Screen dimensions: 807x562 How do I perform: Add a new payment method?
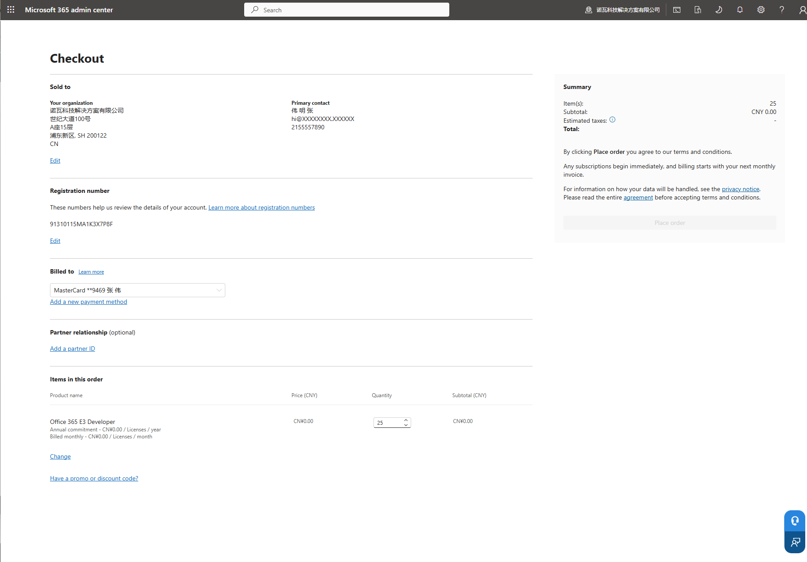click(x=89, y=302)
